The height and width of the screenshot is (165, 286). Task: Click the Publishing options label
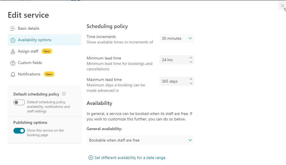(30, 123)
